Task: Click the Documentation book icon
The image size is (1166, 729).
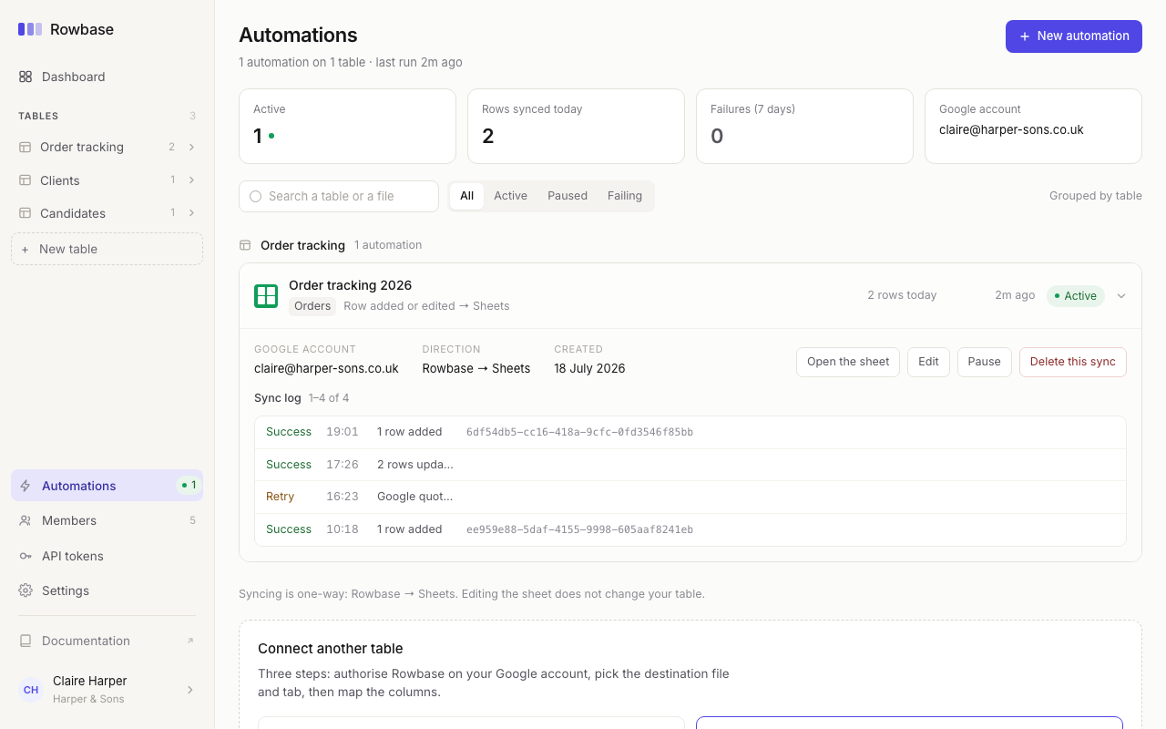Action: 26,641
